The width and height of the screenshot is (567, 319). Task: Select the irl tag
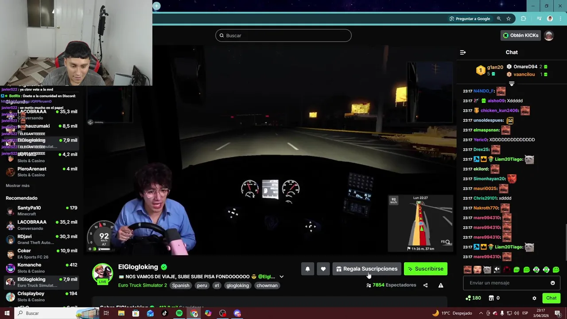coord(217,285)
